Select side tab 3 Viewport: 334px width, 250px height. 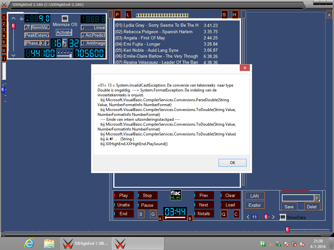tap(4, 30)
